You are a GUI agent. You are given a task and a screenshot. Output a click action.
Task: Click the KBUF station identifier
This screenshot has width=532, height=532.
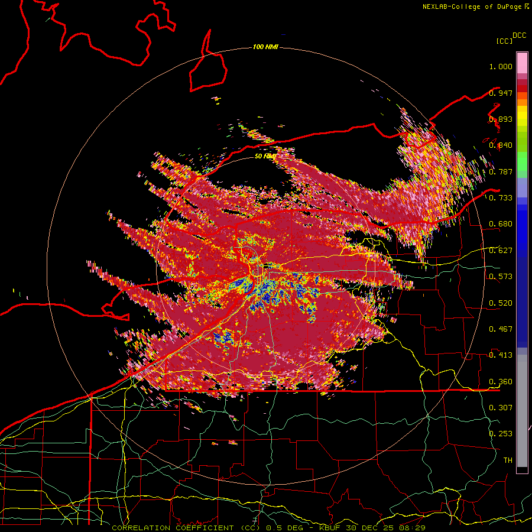[x=330, y=528]
